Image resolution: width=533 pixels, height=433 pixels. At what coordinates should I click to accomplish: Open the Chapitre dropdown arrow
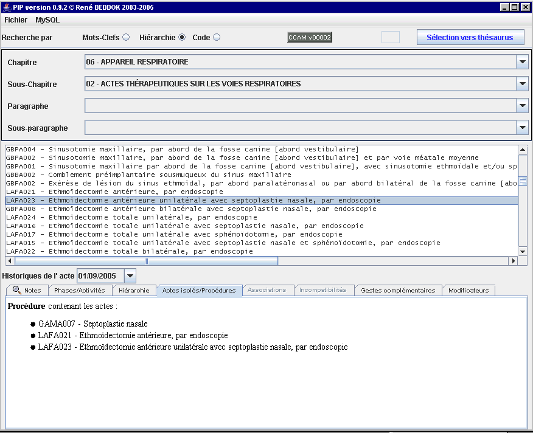[x=523, y=62]
